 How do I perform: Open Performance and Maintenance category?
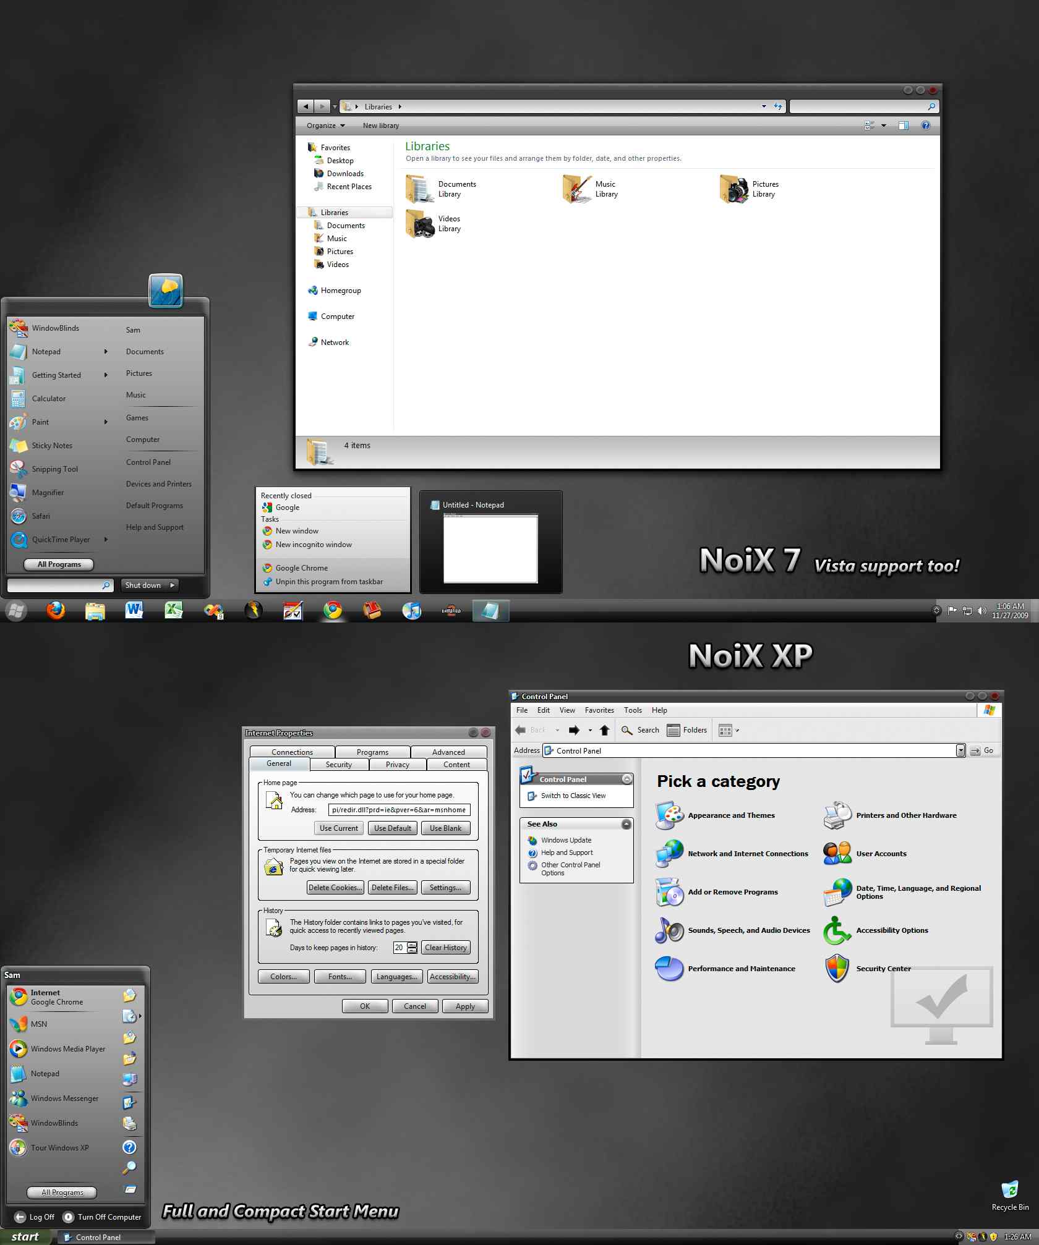coord(725,969)
